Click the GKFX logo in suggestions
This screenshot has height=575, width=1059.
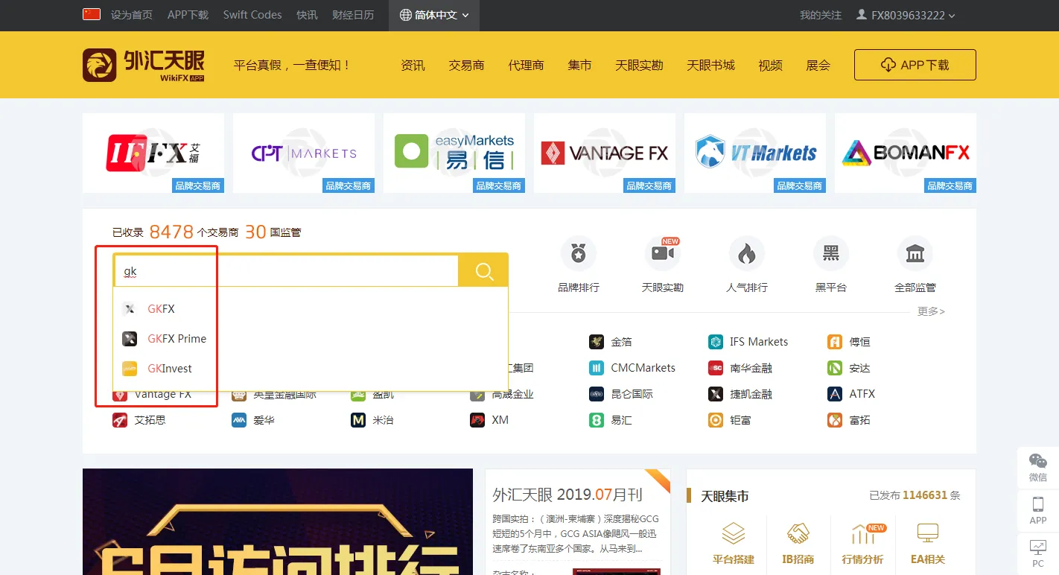point(130,309)
